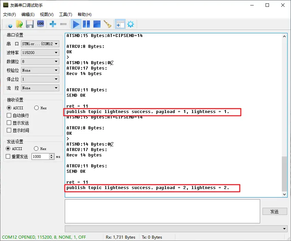Click the new session icon in toolbar

click(9, 24)
